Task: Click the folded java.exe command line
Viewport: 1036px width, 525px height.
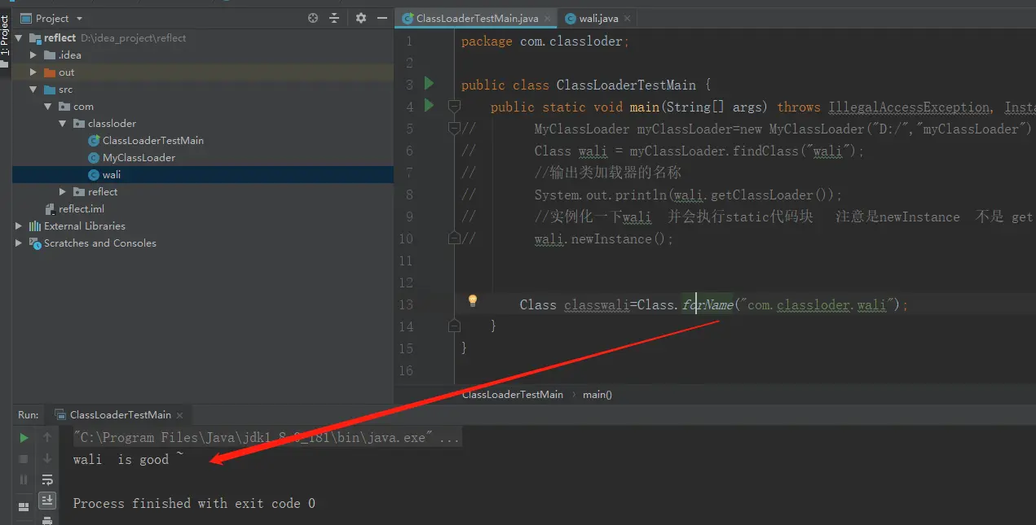Action: coord(267,438)
